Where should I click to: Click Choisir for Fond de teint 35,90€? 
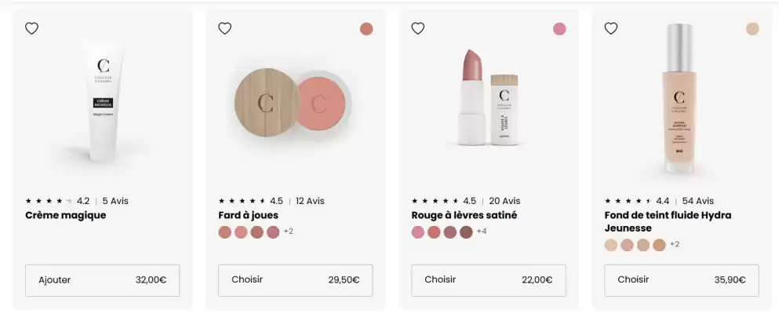click(682, 280)
